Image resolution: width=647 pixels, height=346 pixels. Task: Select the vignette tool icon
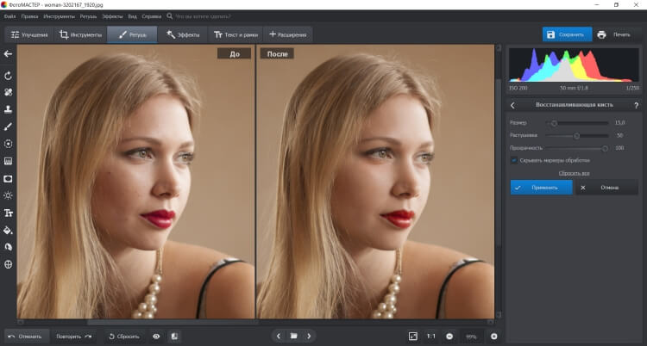coord(8,179)
